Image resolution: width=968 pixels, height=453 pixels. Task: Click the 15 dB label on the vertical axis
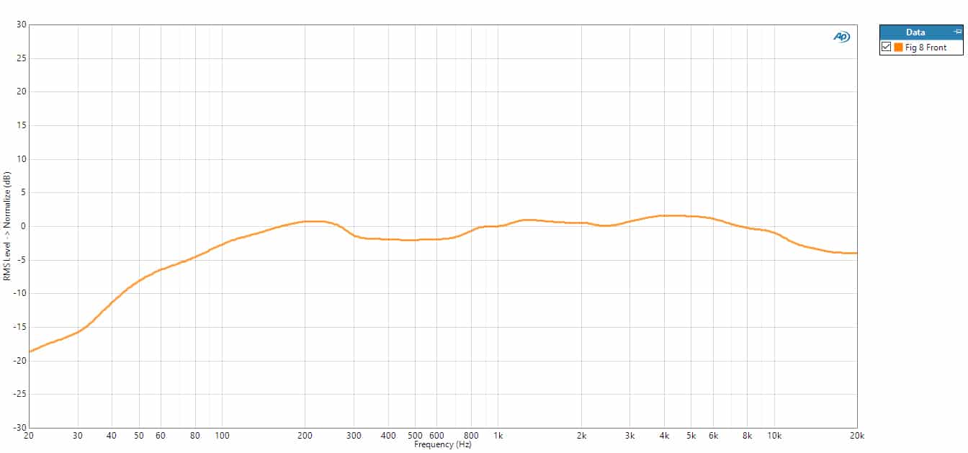(x=22, y=125)
